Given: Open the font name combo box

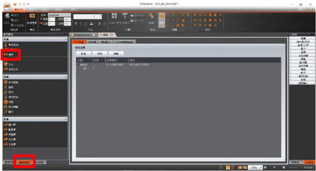Looking at the screenshot, I should tap(84, 16).
